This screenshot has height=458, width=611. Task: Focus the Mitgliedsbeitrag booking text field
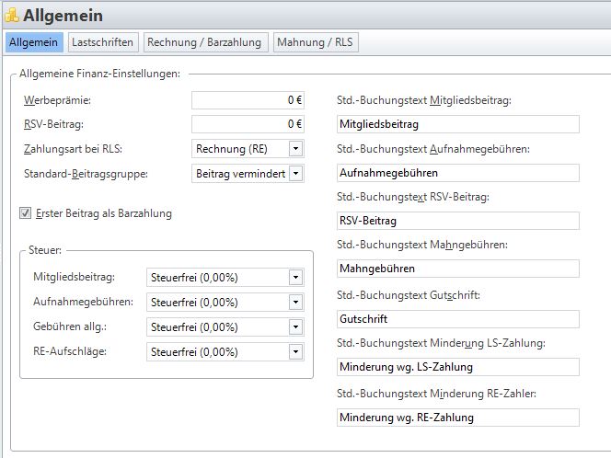pyautogui.click(x=457, y=123)
